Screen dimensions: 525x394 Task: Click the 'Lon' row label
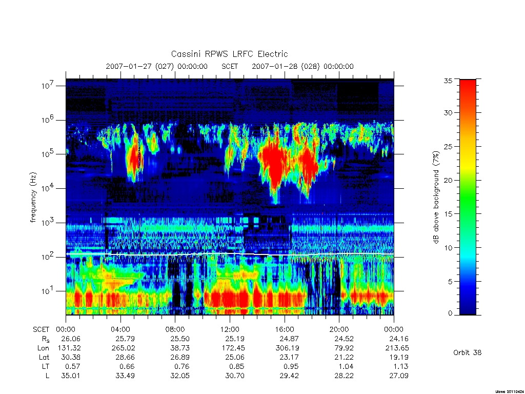pos(43,348)
